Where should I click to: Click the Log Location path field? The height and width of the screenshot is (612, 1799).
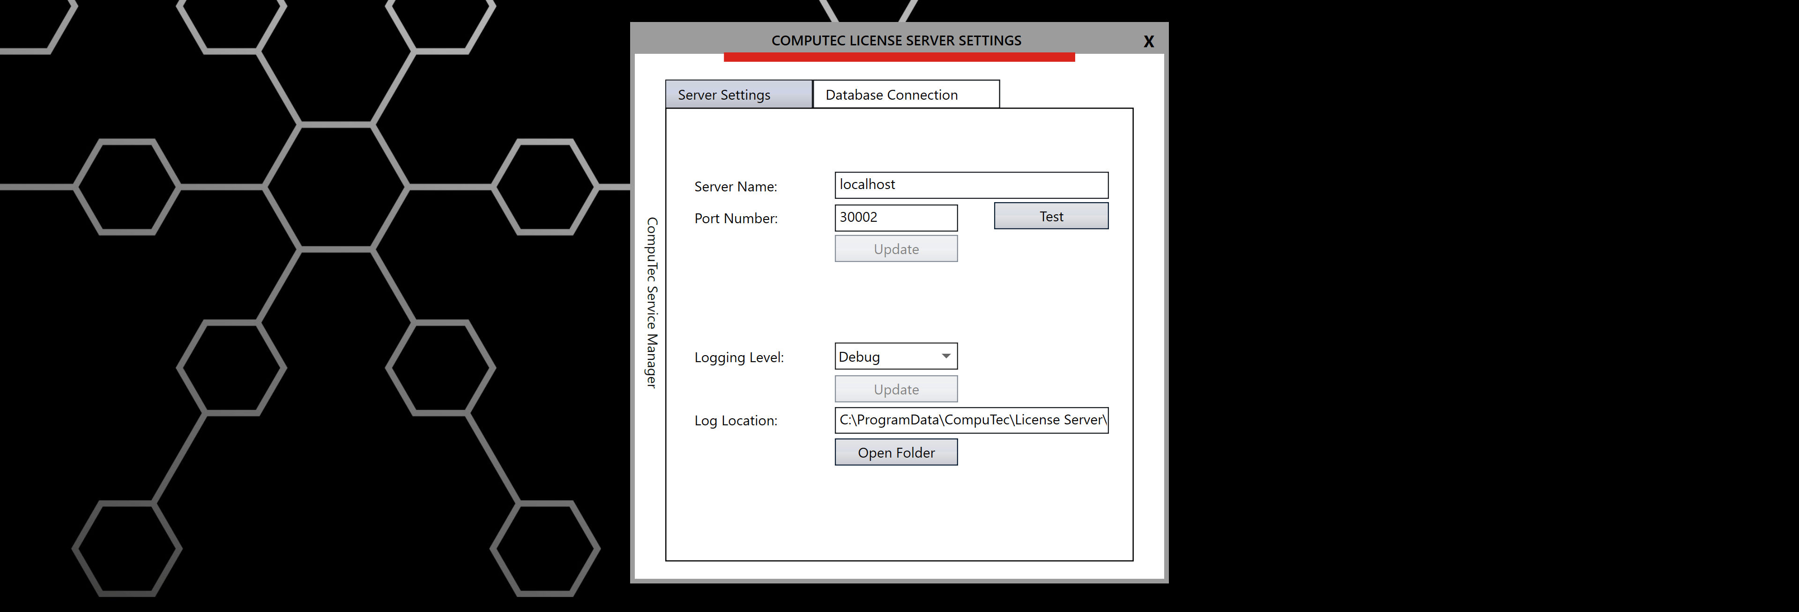point(971,420)
